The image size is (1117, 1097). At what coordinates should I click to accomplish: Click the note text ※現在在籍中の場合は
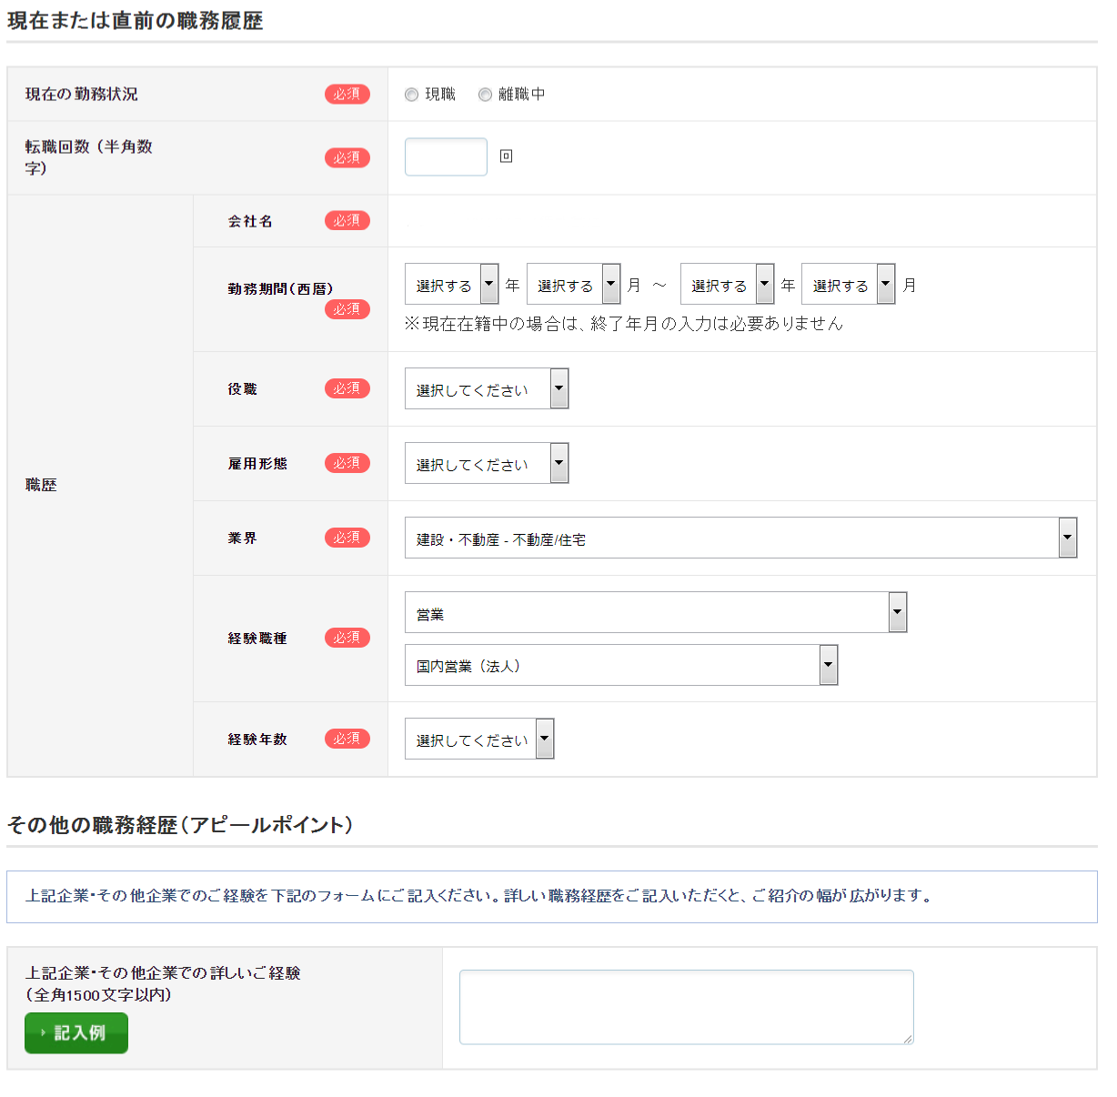624,324
